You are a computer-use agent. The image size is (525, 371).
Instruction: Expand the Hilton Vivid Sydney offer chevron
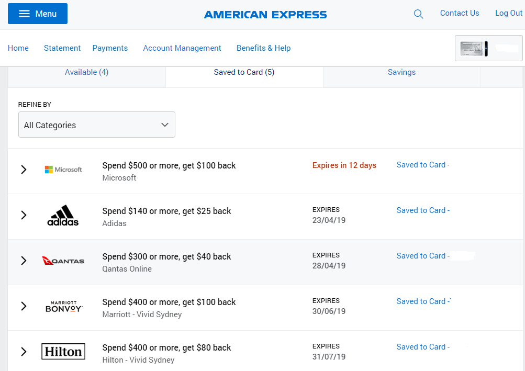pyautogui.click(x=24, y=352)
